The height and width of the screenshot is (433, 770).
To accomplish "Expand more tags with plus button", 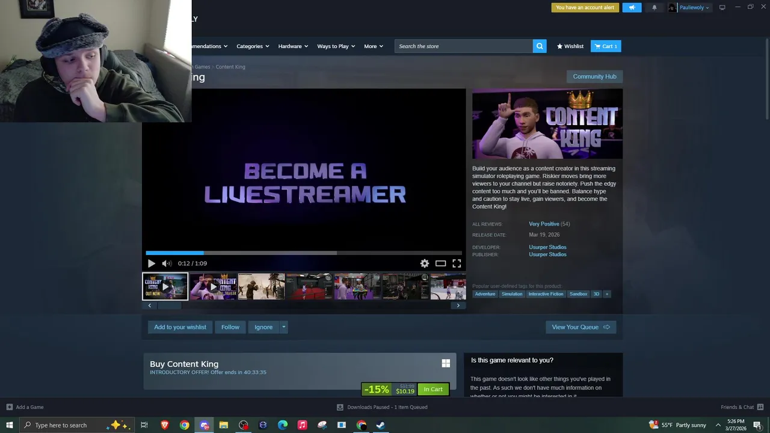I will pyautogui.click(x=607, y=294).
